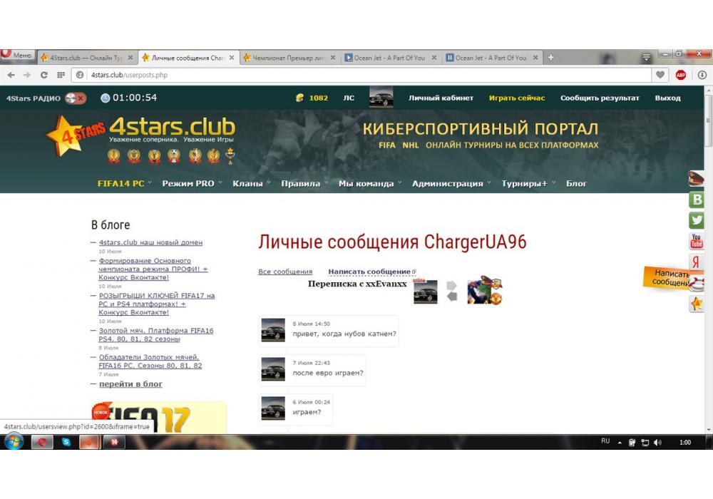Toggle system volume speaker icon in tray

657,443
